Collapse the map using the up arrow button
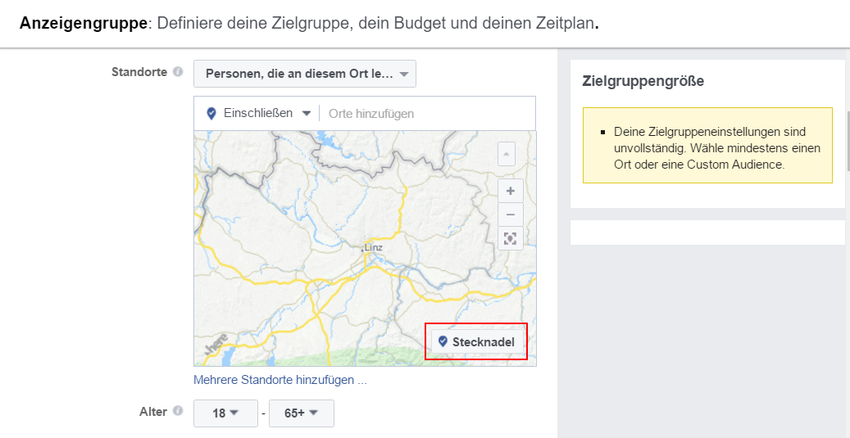The width and height of the screenshot is (850, 438). click(x=507, y=154)
